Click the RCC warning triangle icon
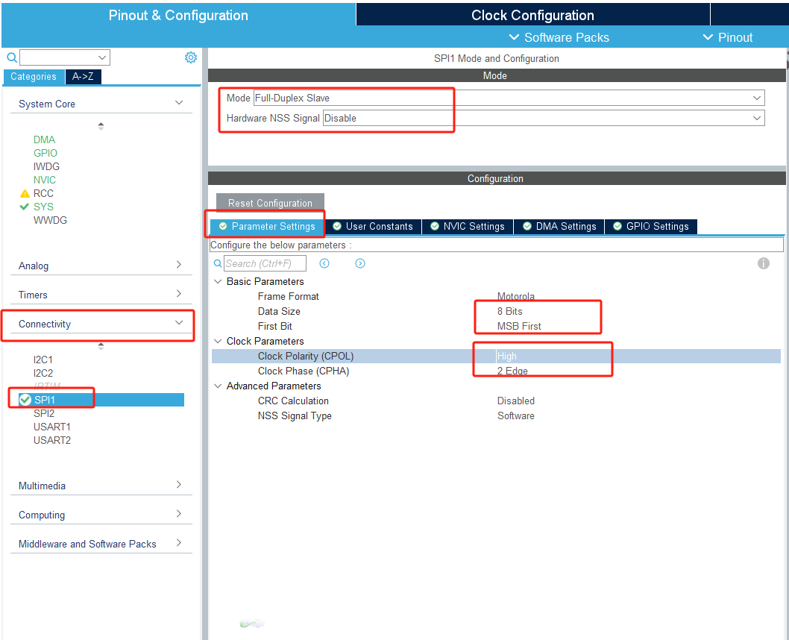789x640 pixels. point(25,194)
